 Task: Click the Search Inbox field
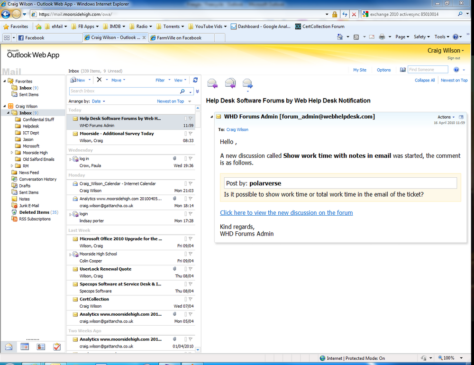point(124,91)
